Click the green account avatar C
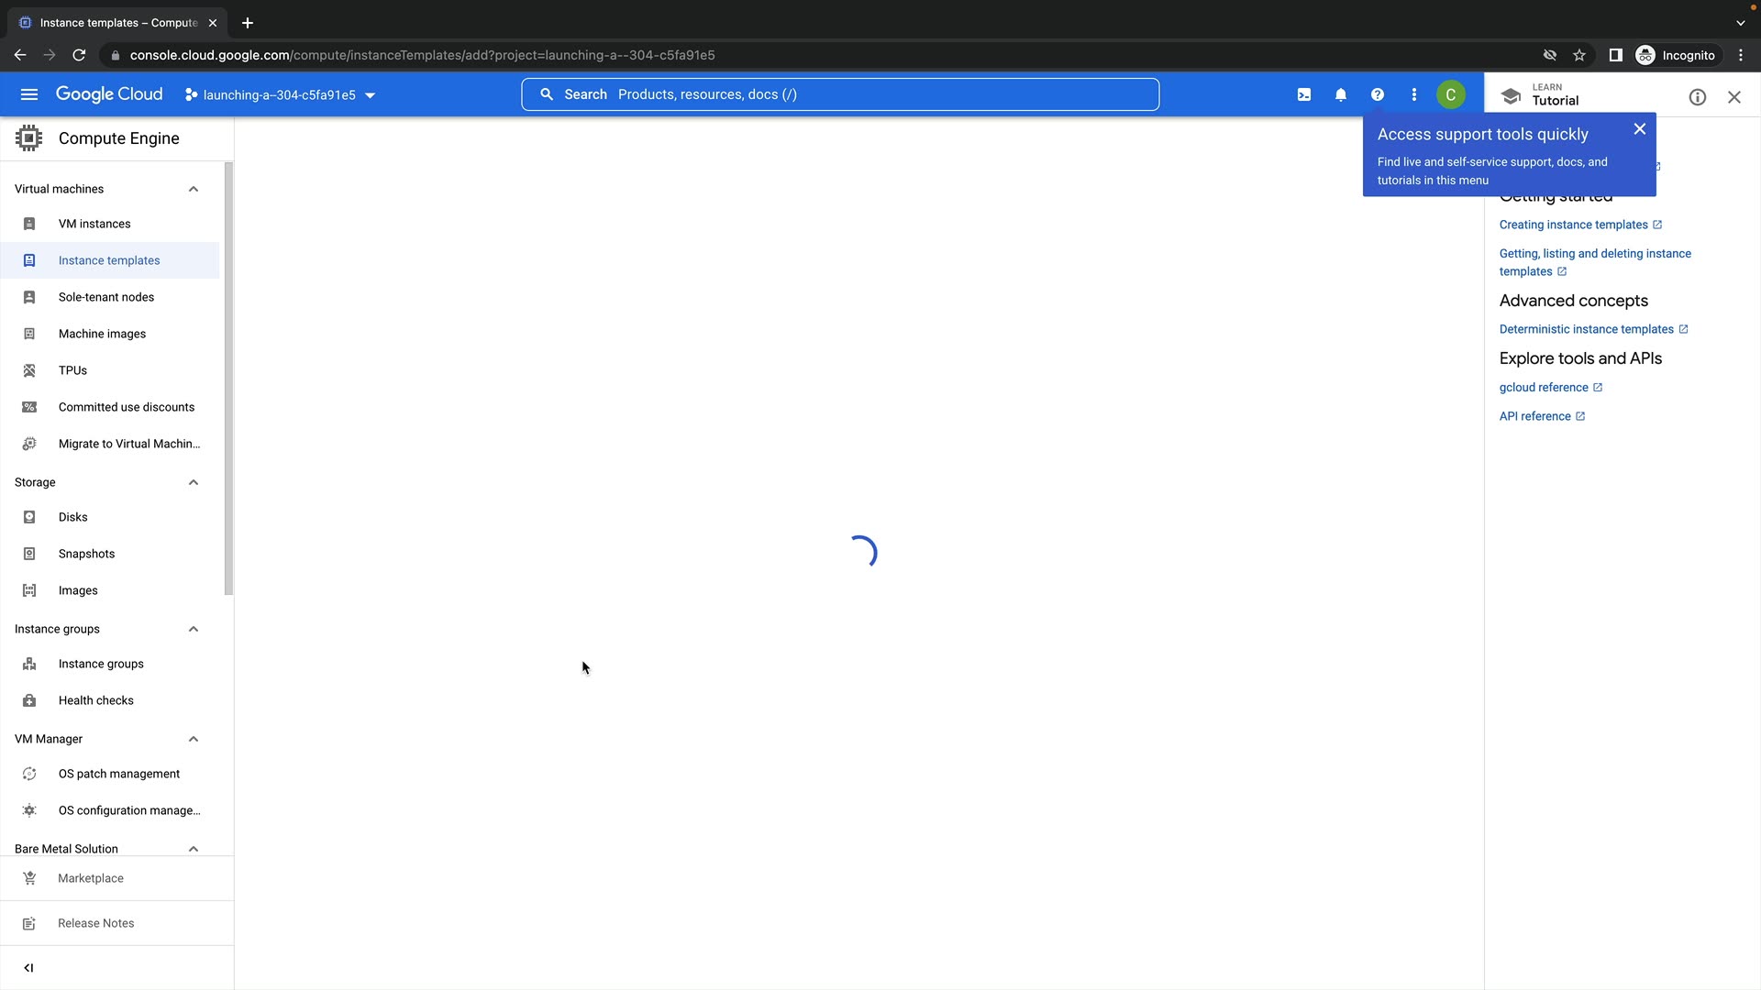The height and width of the screenshot is (990, 1761). (x=1450, y=94)
